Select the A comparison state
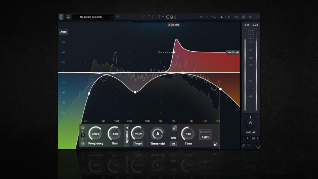This screenshot has height=179, width=318. [x=222, y=17]
